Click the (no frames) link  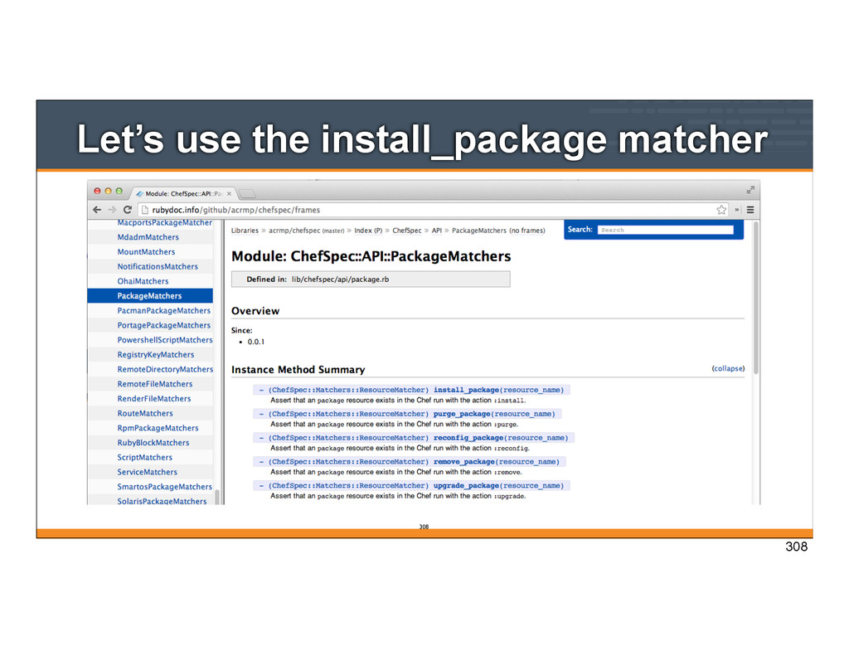526,231
